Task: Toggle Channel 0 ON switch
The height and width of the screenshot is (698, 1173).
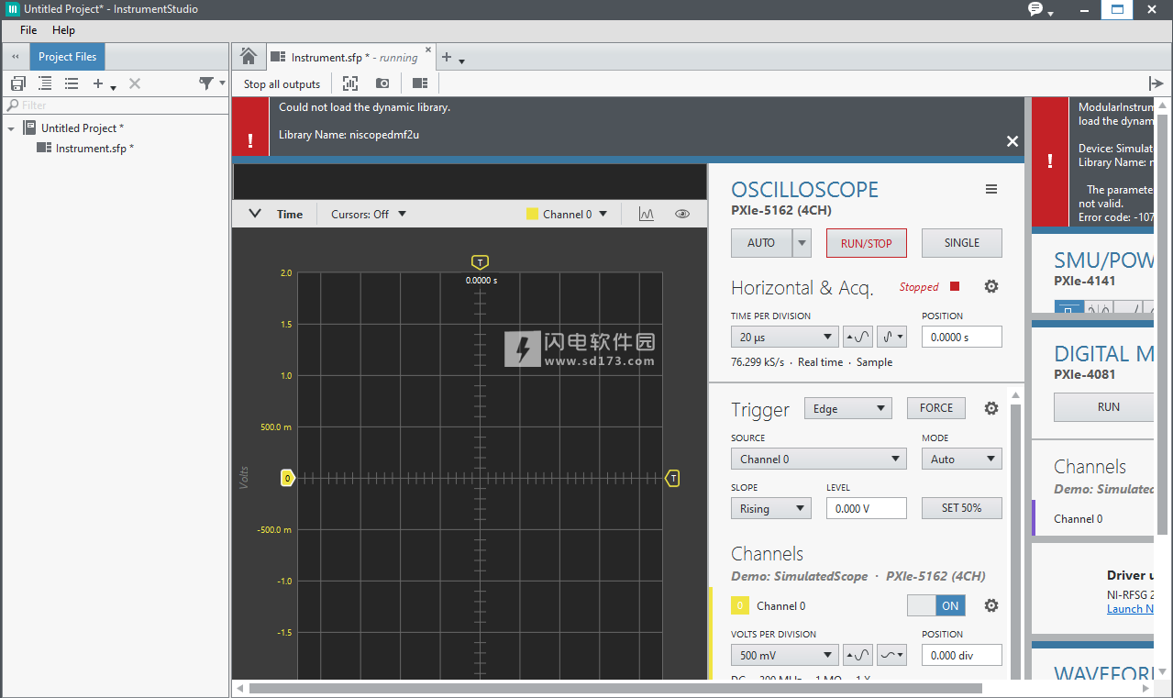Action: pyautogui.click(x=935, y=605)
